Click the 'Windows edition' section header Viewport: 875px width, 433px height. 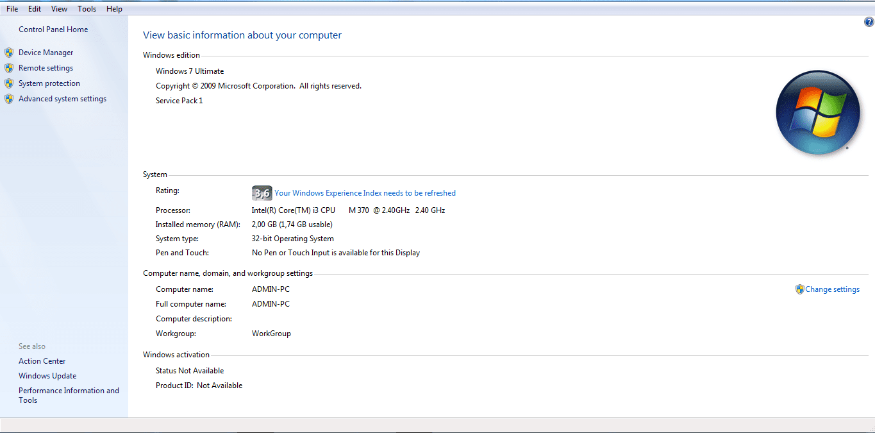coord(171,55)
